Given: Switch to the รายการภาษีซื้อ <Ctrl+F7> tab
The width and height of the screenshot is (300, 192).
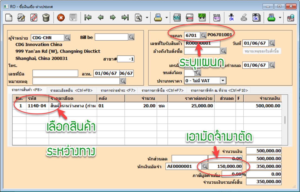Looking at the screenshot, I should 163,90.
